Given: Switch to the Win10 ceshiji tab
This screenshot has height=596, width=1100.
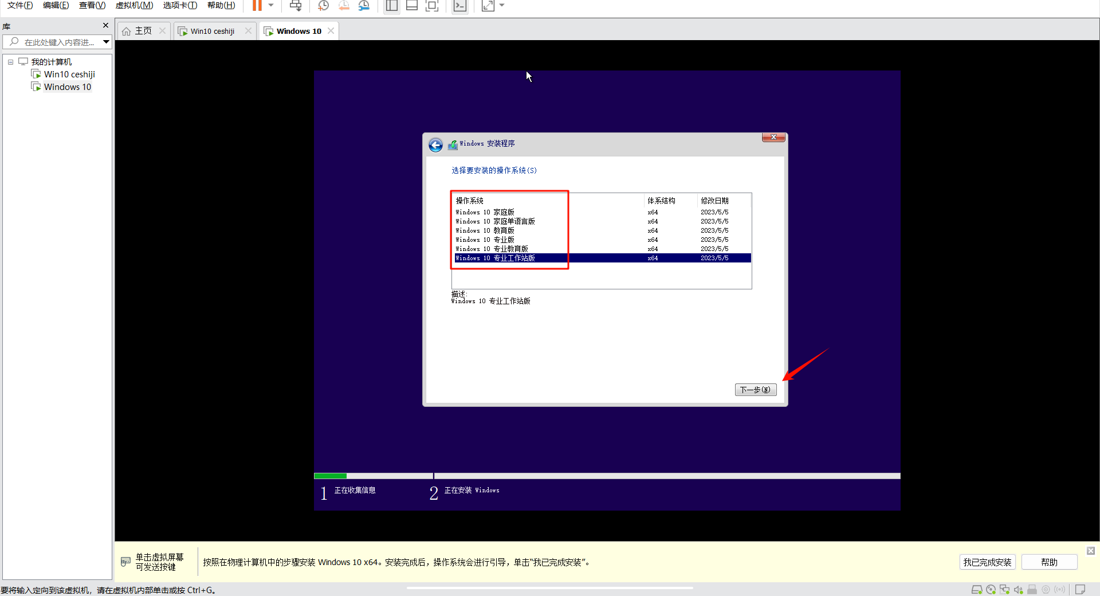Looking at the screenshot, I should coord(212,31).
